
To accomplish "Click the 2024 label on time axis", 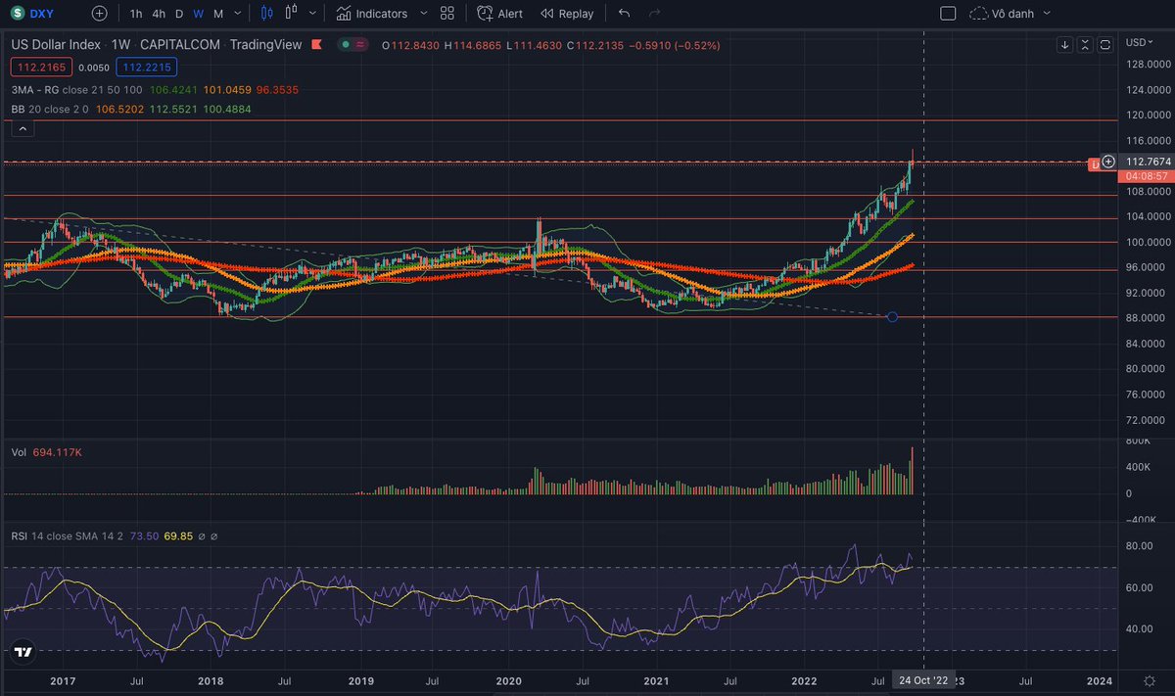I will (1099, 679).
